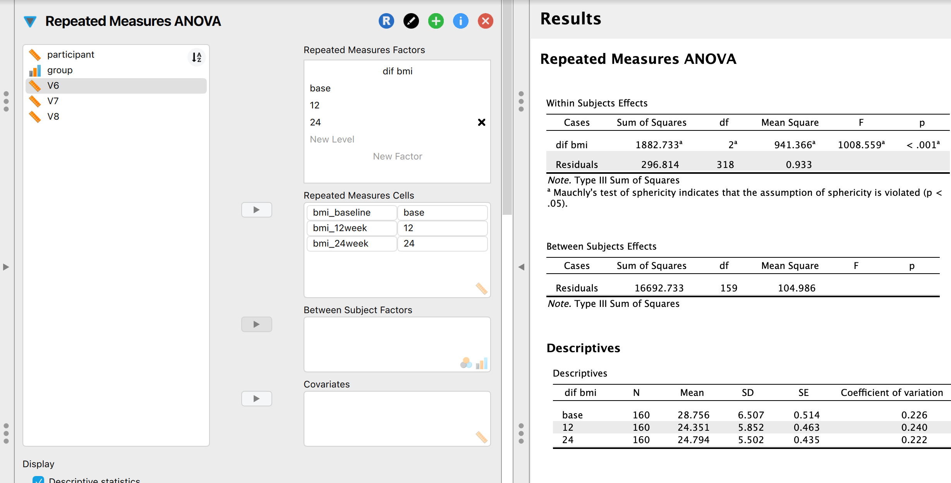This screenshot has height=483, width=951.
Task: Sort the variable list alphabetically
Action: [x=196, y=57]
